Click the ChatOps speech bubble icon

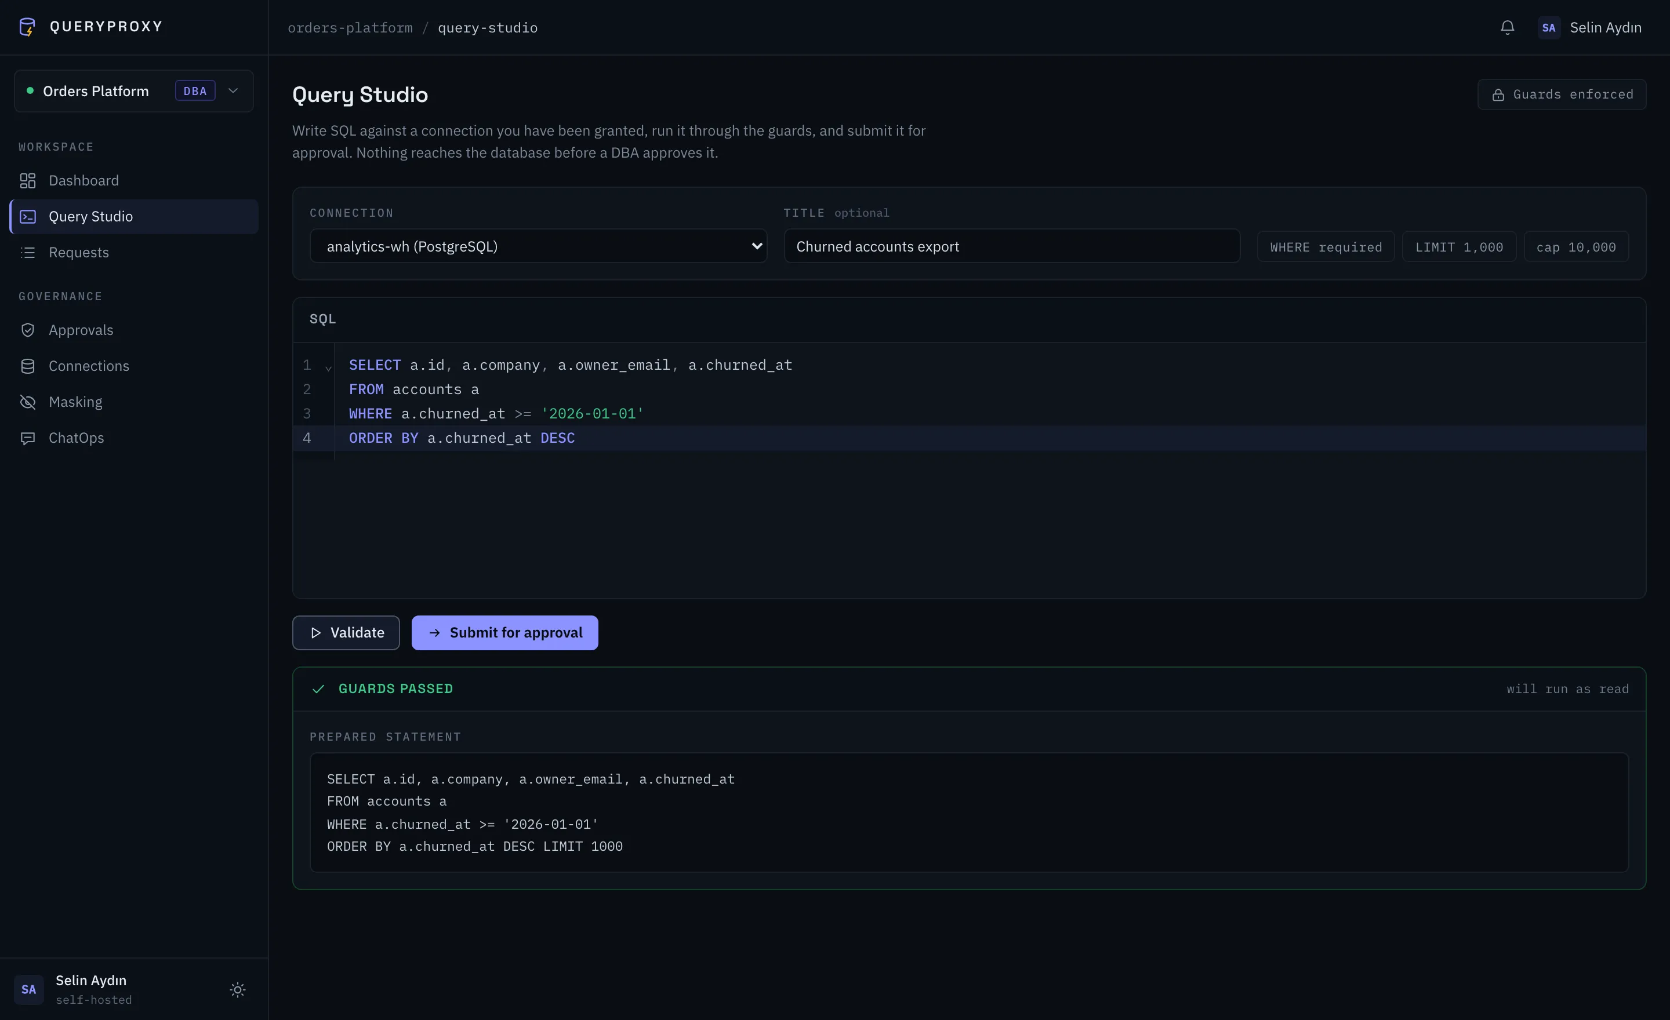pos(28,438)
